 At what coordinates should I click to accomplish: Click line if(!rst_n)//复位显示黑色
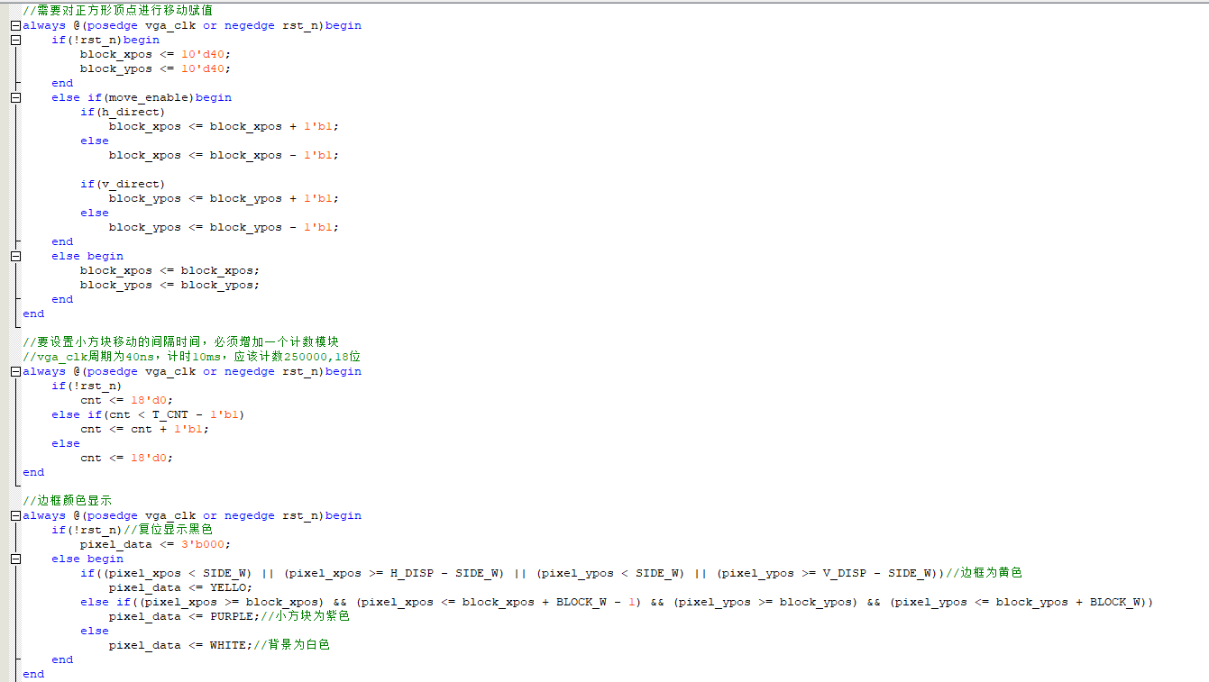point(132,530)
